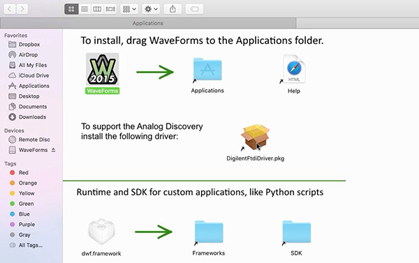
Task: Open AirDrop in the sidebar
Action: (x=28, y=54)
